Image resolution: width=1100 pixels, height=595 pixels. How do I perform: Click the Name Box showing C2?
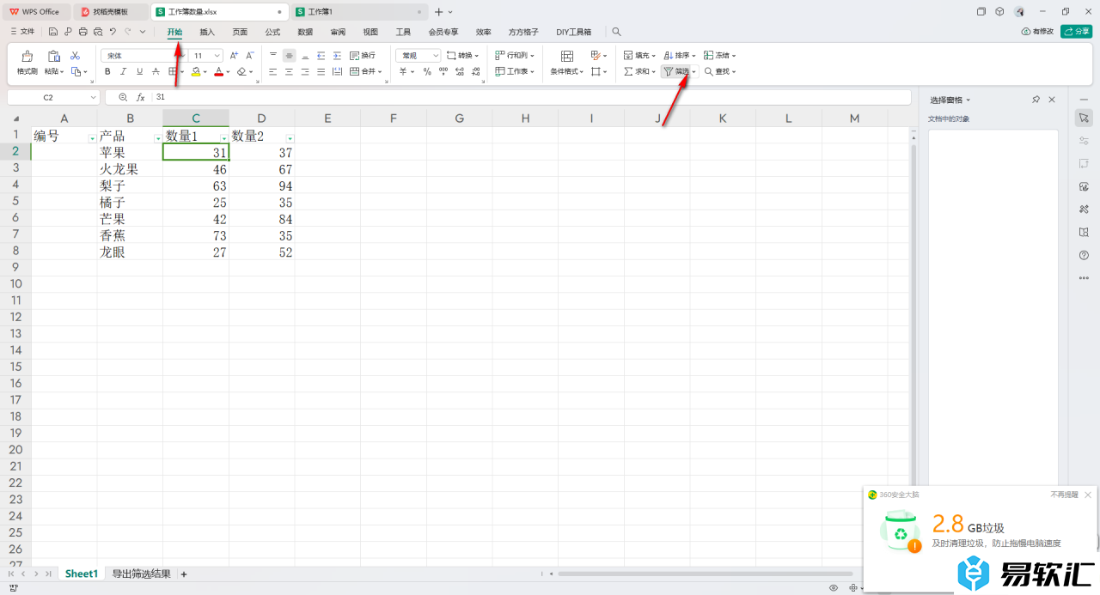click(x=53, y=97)
